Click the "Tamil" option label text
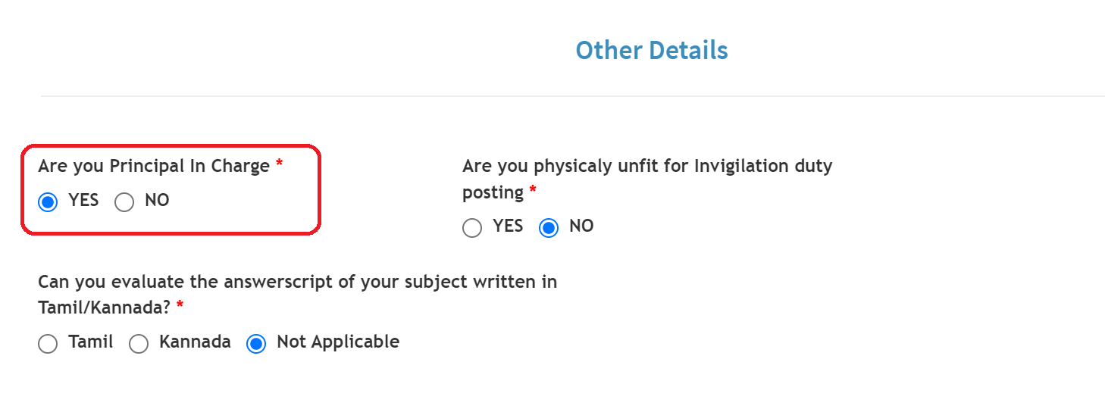1105x409 pixels. [x=91, y=342]
